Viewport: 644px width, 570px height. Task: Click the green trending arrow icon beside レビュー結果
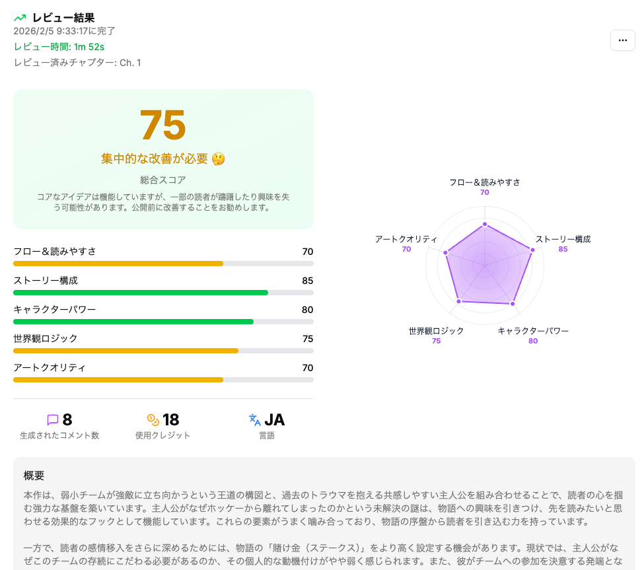tap(20, 17)
